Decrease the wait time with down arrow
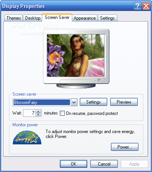This screenshot has width=152, height=172. click(x=38, y=115)
